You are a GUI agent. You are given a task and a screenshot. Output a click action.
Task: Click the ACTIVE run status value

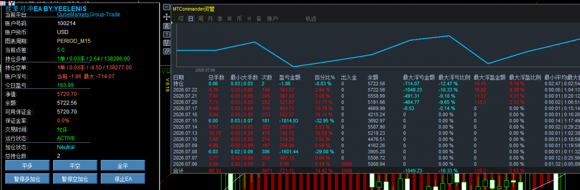66,138
